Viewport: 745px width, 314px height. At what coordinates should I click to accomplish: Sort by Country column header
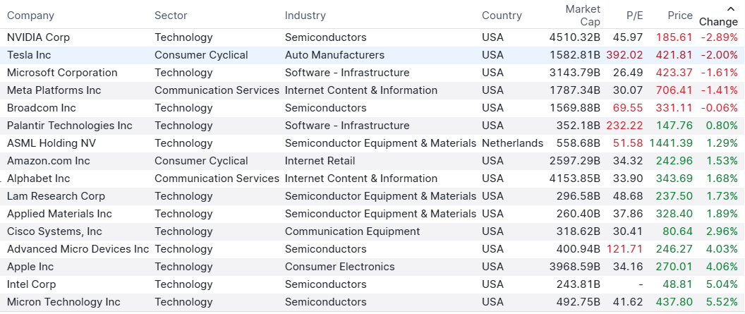tap(502, 16)
